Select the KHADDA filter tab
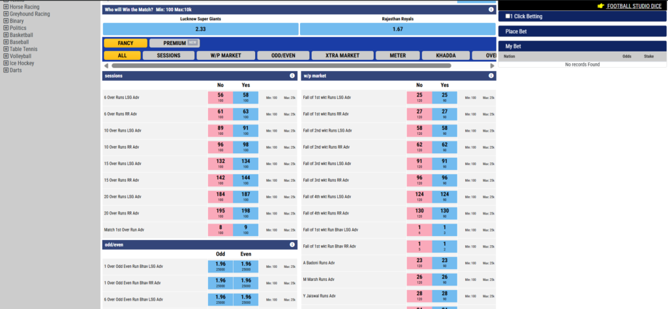Screen dimensions: 668x309 pos(446,55)
